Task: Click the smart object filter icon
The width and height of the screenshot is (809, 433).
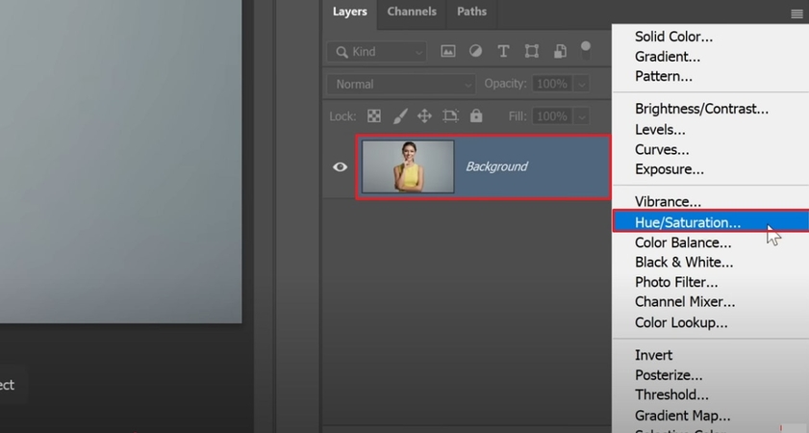Action: pos(559,51)
